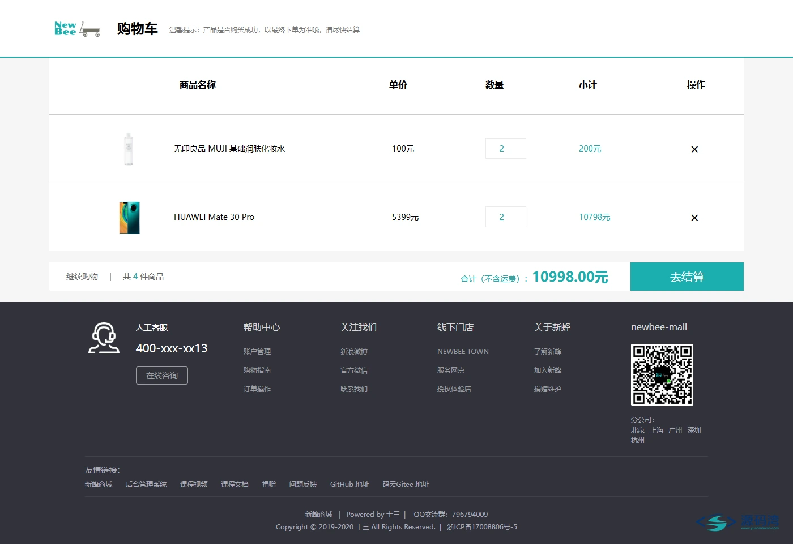Image resolution: width=793 pixels, height=544 pixels.
Task: Open the 课程视频 link
Action: pyautogui.click(x=194, y=485)
